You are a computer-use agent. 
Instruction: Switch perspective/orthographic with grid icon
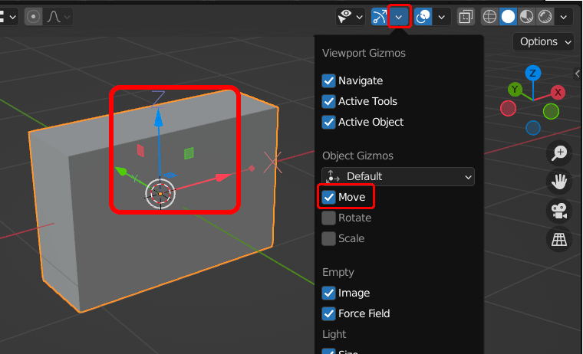(559, 240)
